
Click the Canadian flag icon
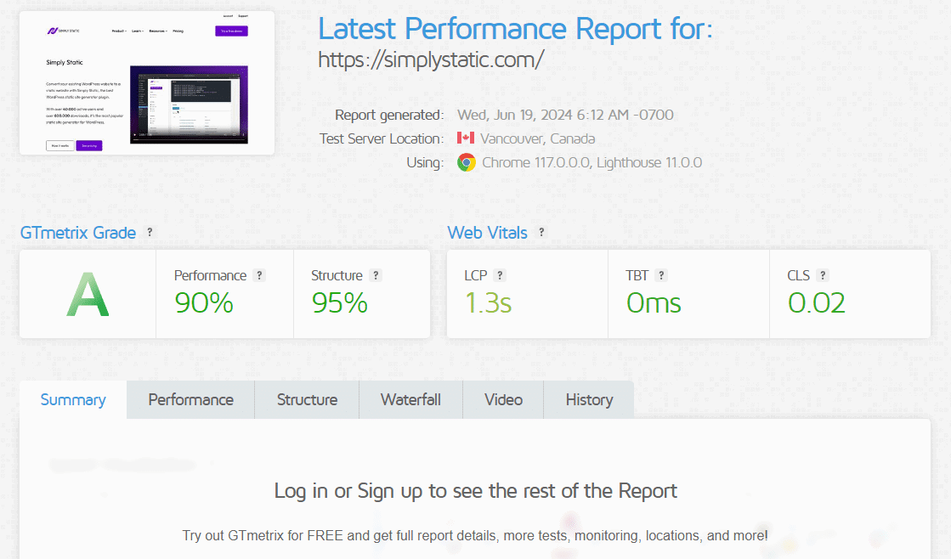(465, 138)
